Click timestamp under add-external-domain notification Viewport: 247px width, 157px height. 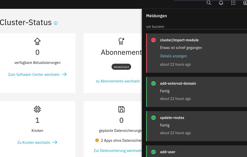pos(176,99)
